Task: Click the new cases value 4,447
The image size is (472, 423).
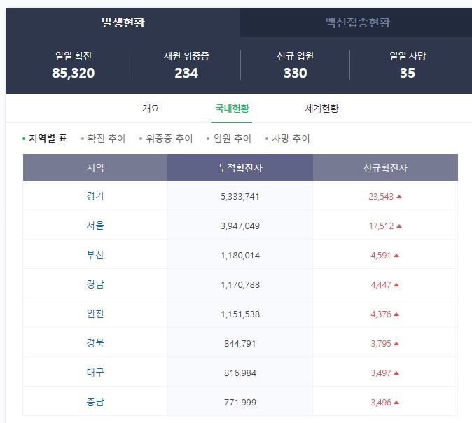Action: [381, 285]
